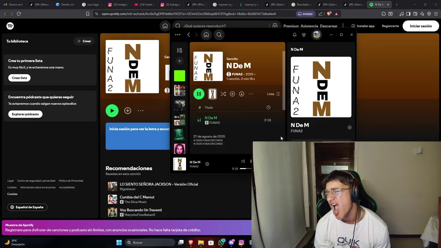Screen dimensions: 441x248
Task: Add N De M single to library
Action: pyautogui.click(x=233, y=94)
